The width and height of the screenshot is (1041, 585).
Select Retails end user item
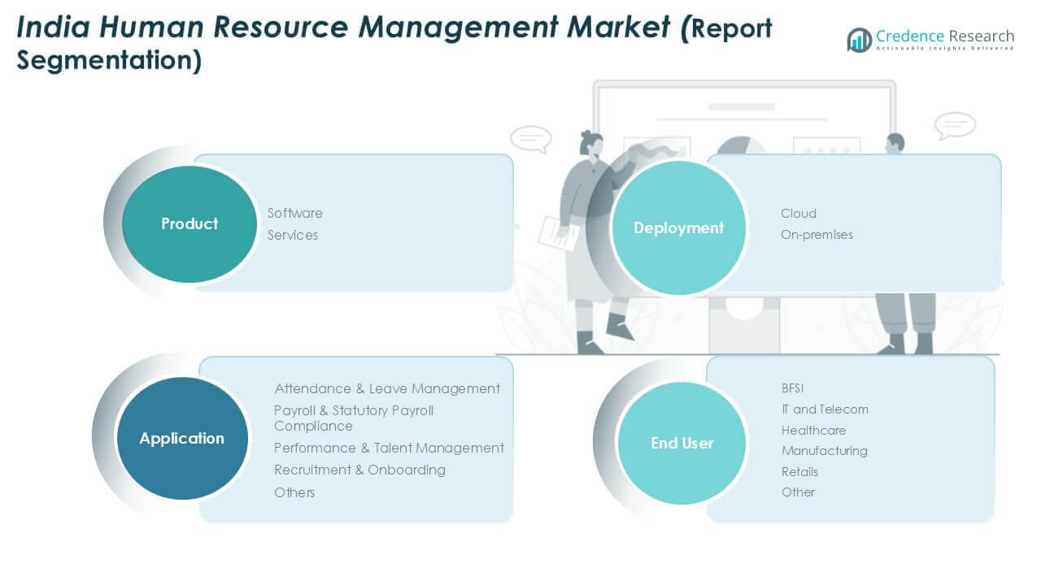tap(799, 471)
